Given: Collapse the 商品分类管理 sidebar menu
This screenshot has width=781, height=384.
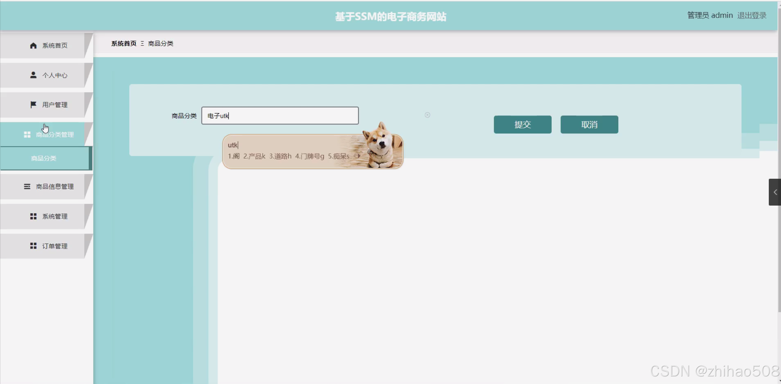Looking at the screenshot, I should pos(54,135).
